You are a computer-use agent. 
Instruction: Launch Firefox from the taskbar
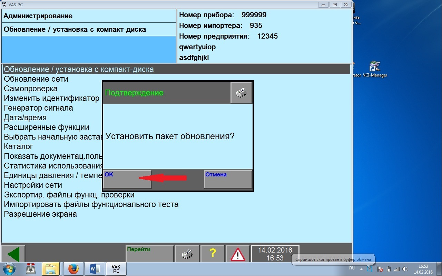[73, 269]
